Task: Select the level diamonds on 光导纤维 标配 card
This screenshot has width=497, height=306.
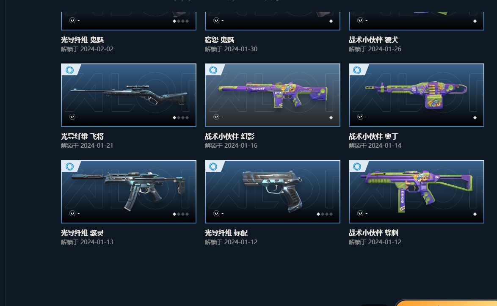Action: click(325, 214)
